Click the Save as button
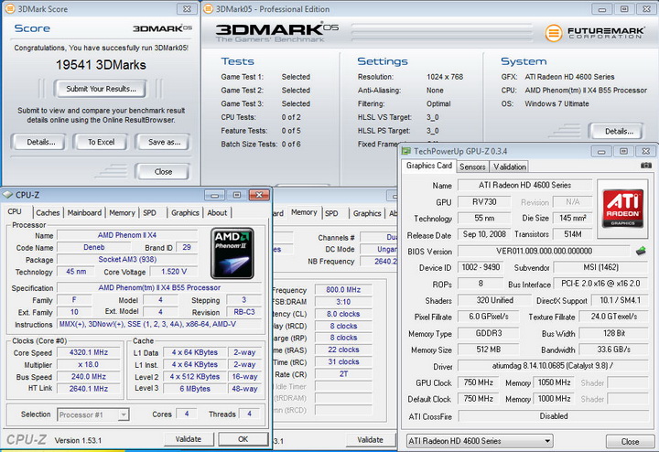The height and width of the screenshot is (452, 659). 163,142
